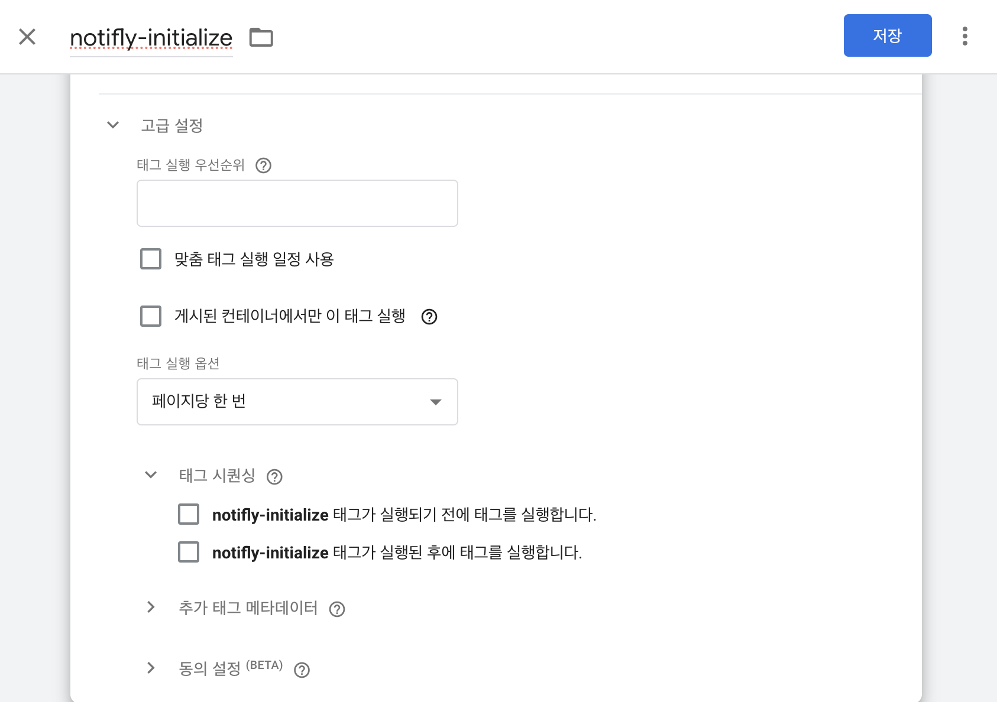Open the folder icon next to the tag name
Image resolution: width=997 pixels, height=702 pixels.
261,37
